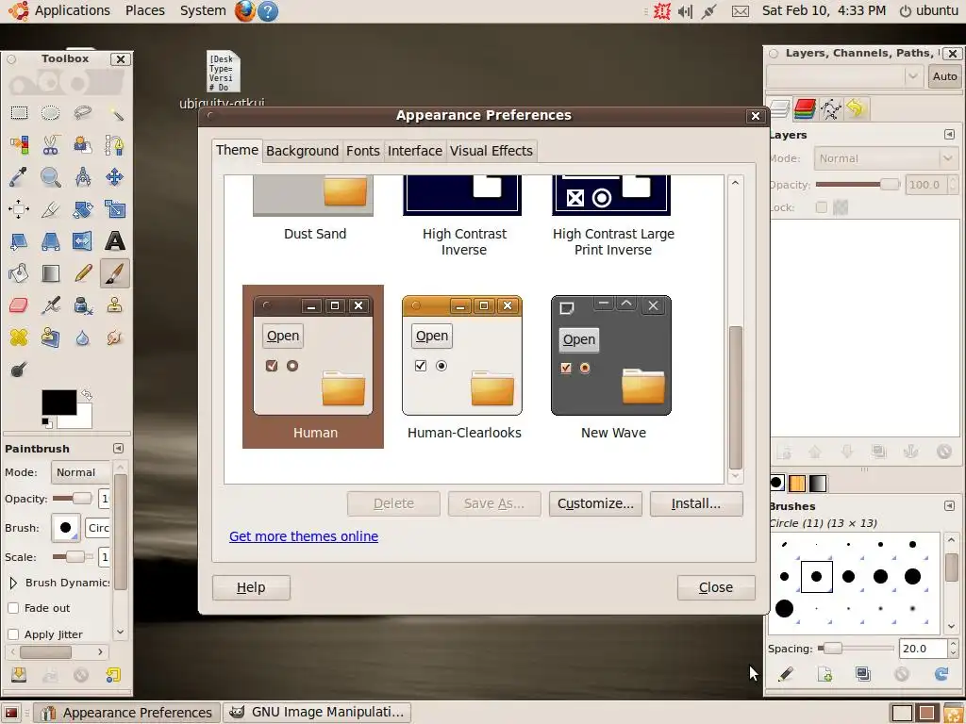
Task: Choose the Measure compass tool
Action: coord(83,177)
